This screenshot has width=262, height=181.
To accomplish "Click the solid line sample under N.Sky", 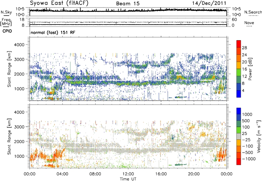I will (6, 15).
